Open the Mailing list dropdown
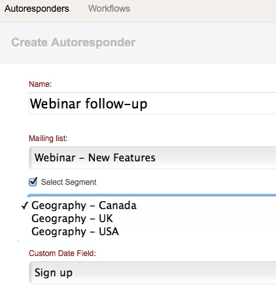 click(x=152, y=157)
